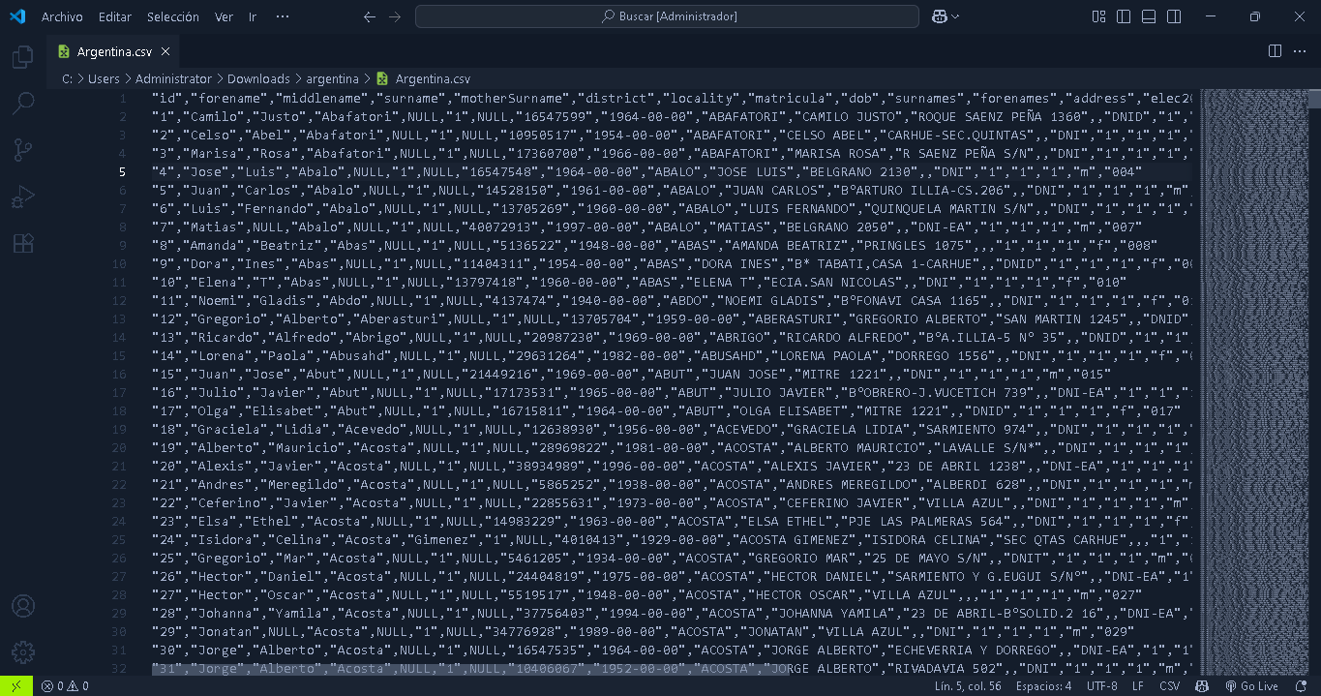Click line number 1 in gutter

tap(122, 99)
